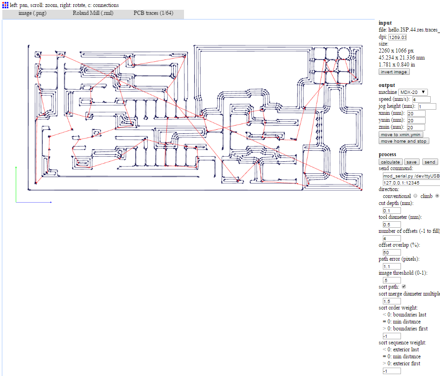The width and height of the screenshot is (440, 376).
Task: Click the xmin (mm) field
Action: [x=416, y=113]
